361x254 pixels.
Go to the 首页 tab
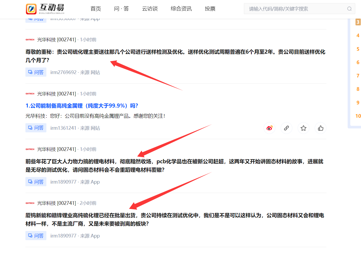coord(96,9)
